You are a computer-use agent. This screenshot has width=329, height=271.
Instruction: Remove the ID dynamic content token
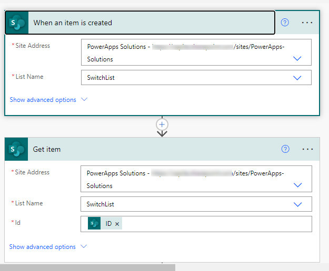[x=117, y=224]
